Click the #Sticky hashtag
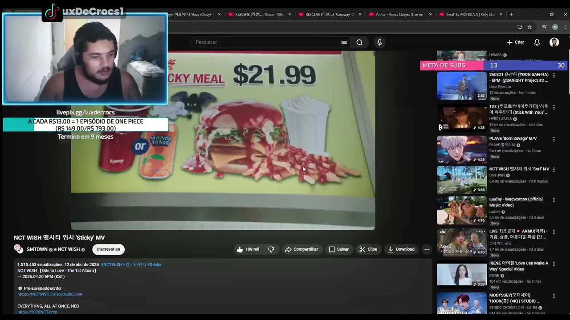Image resolution: width=570 pixels, height=320 pixels. (x=154, y=264)
